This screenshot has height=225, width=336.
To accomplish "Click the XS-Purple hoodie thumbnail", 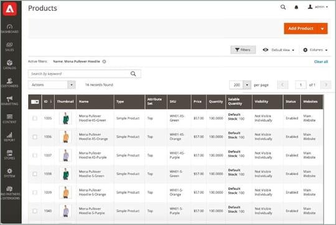I will [65, 155].
